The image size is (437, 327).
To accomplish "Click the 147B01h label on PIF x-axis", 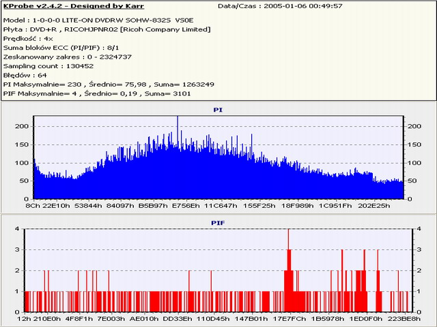I will click(x=251, y=319).
